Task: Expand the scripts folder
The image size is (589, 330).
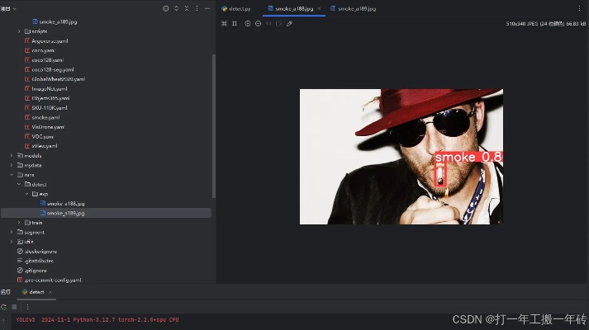Action: [19, 31]
